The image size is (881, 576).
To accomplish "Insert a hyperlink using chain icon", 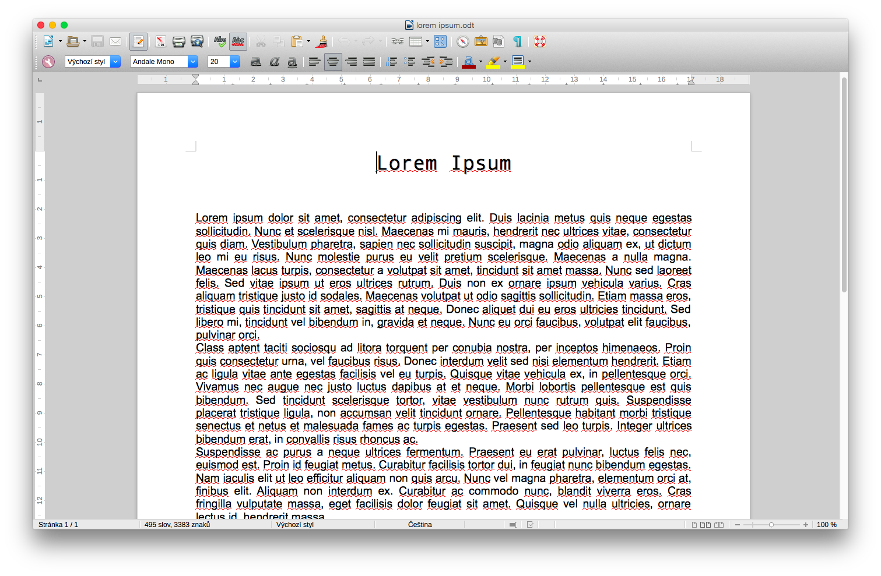I will pos(398,41).
